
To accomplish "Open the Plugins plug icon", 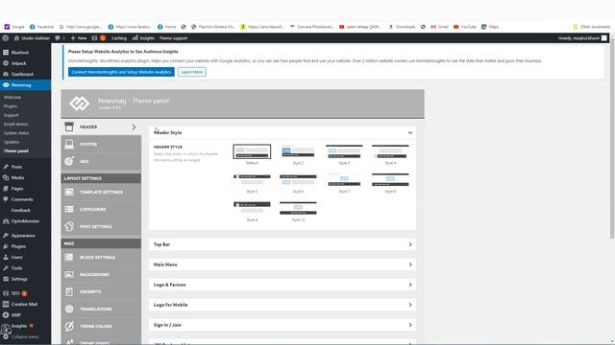I will [6, 246].
